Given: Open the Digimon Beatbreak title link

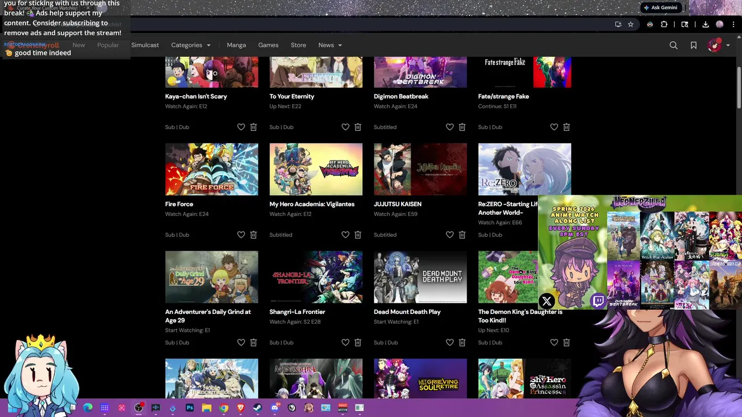Looking at the screenshot, I should pos(401,96).
